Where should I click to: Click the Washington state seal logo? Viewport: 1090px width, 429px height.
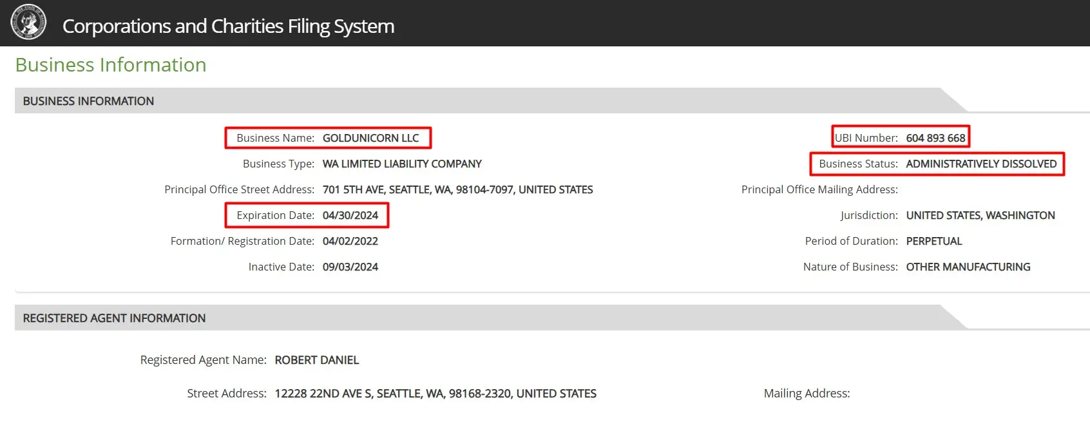click(28, 22)
